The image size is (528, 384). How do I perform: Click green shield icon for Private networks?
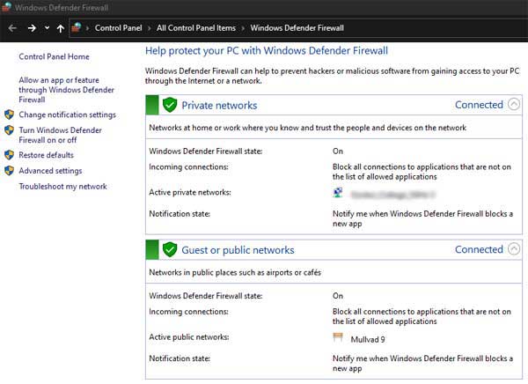(x=170, y=105)
